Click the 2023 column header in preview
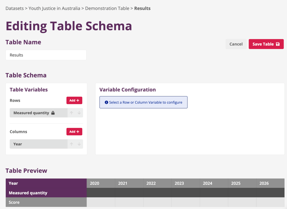Viewport: 287px width, 209px height. [x=186, y=183]
